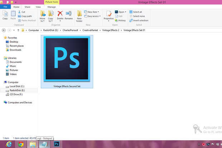Click the Vintage Effects Second Set file name
This screenshot has height=148, width=222.
67,86
